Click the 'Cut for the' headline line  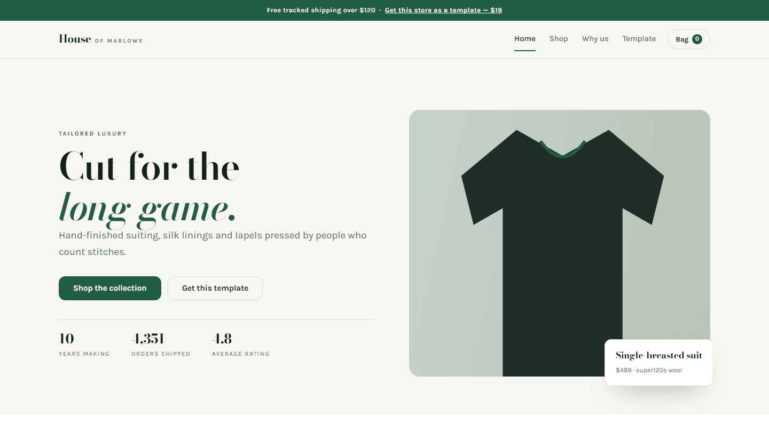(x=150, y=166)
